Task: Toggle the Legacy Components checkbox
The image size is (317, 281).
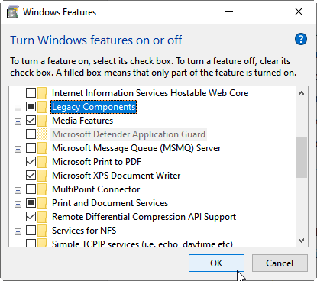Action: [31, 107]
